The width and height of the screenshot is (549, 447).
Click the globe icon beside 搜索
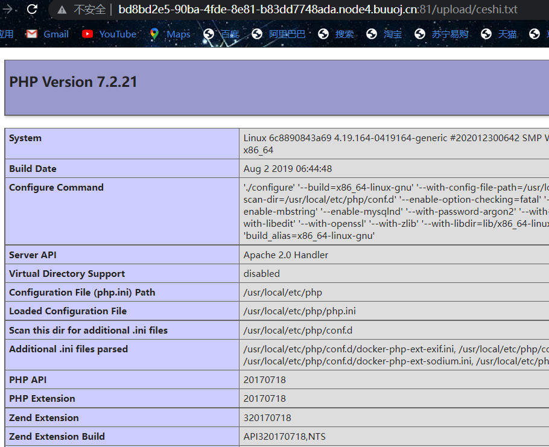(x=323, y=34)
